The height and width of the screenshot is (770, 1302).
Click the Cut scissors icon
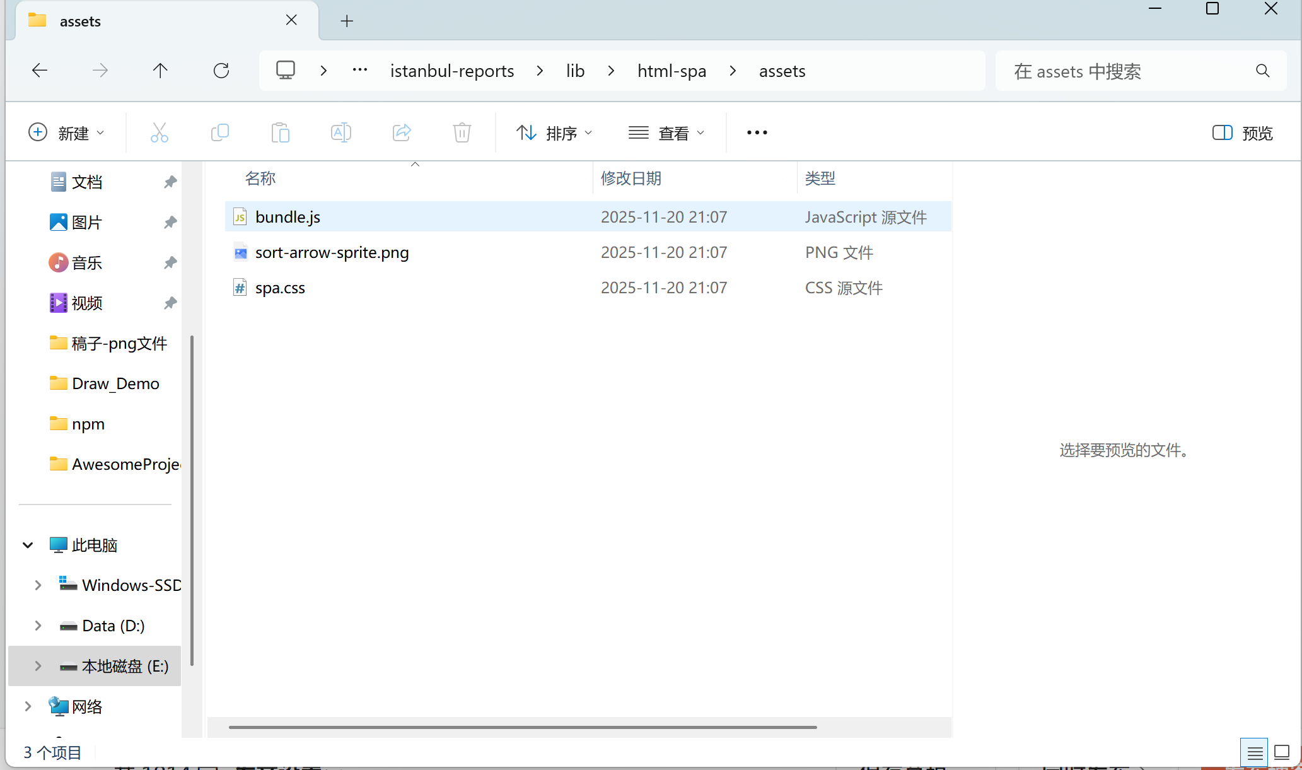coord(159,132)
